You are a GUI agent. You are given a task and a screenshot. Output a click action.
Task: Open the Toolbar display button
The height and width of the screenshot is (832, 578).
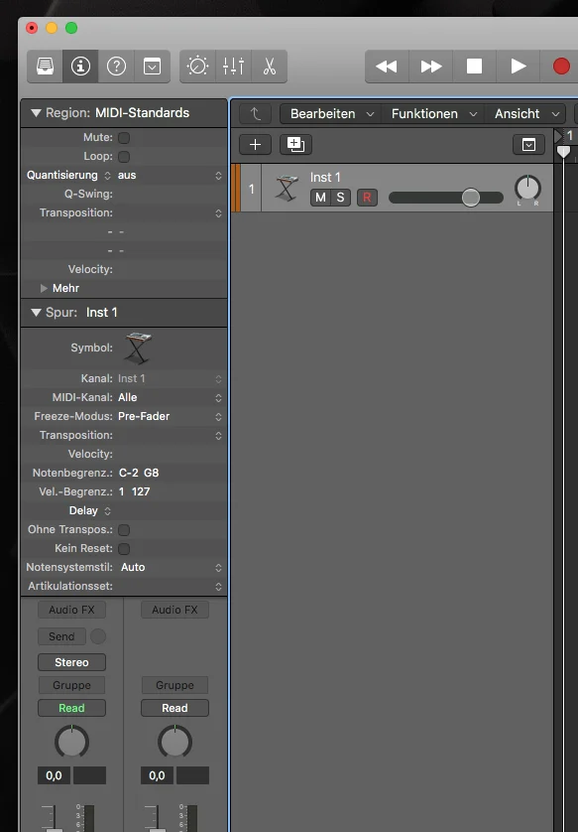152,67
